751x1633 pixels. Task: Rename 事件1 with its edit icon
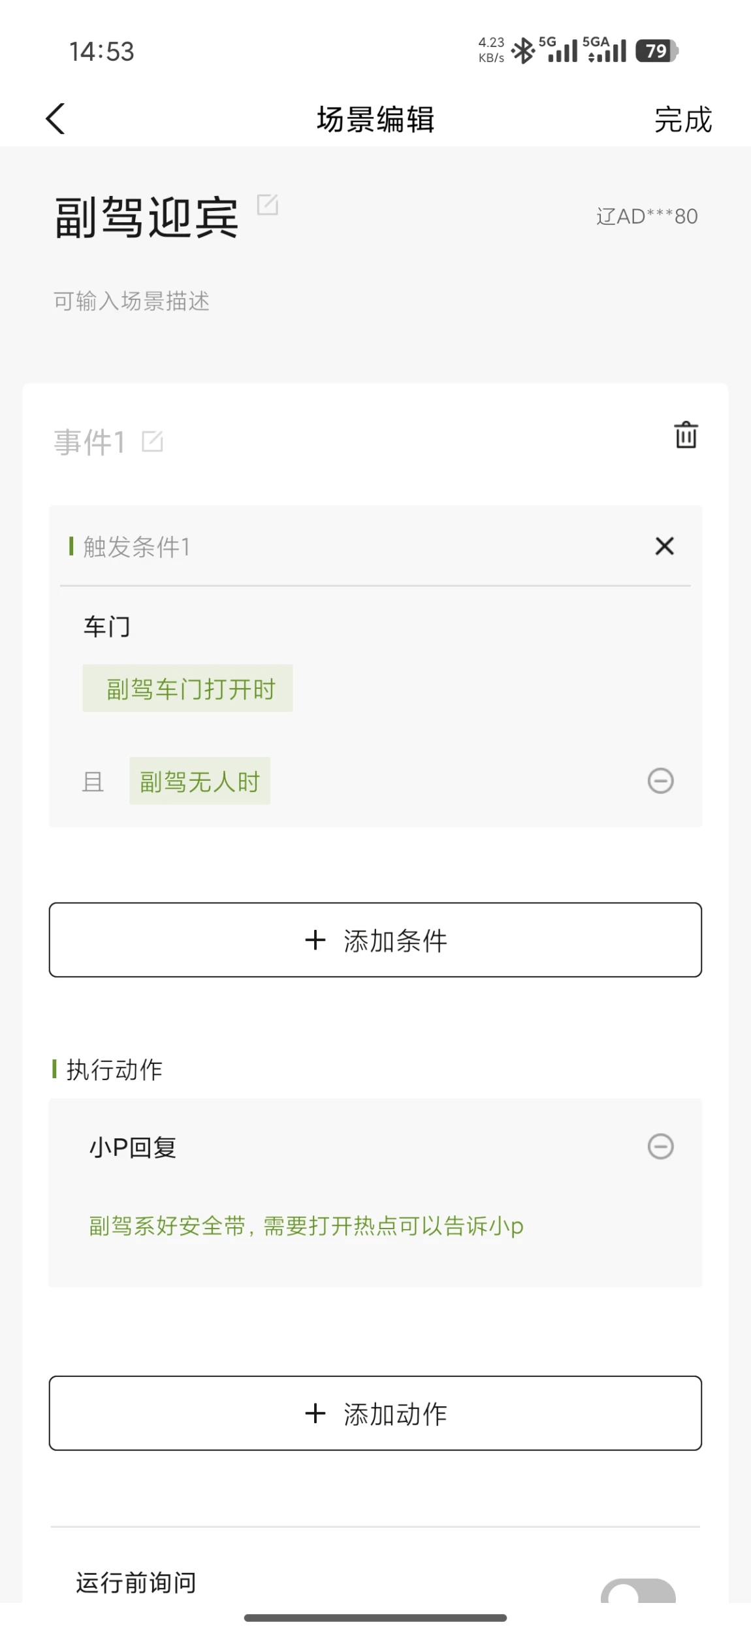pos(152,442)
